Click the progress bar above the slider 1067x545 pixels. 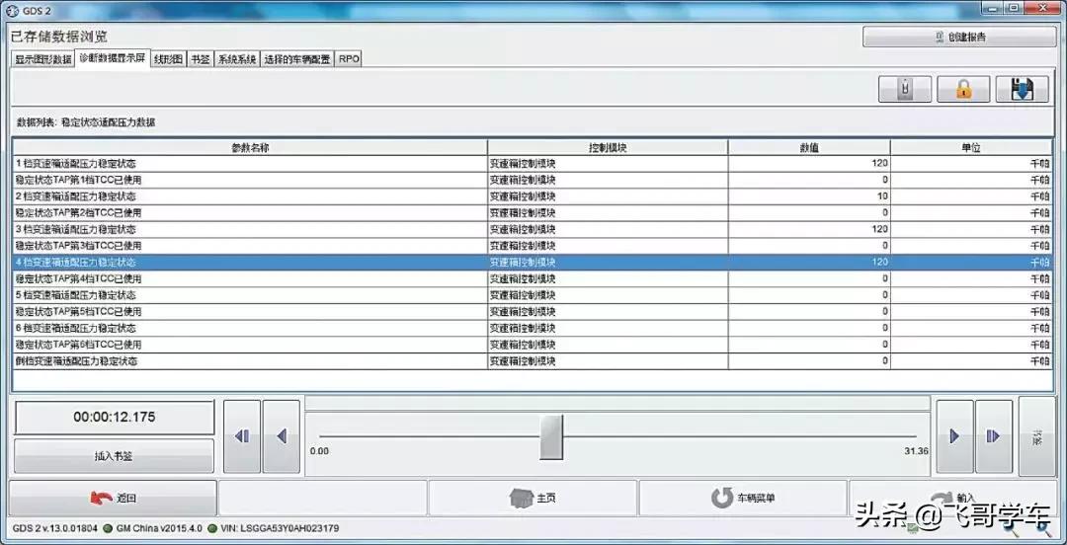click(617, 404)
